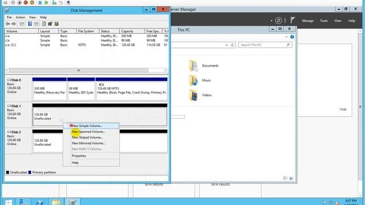Open the File menu in Disk Management
Image resolution: width=365 pixels, height=205 pixels.
9,18
